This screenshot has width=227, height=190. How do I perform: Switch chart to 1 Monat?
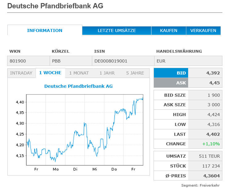79,73
